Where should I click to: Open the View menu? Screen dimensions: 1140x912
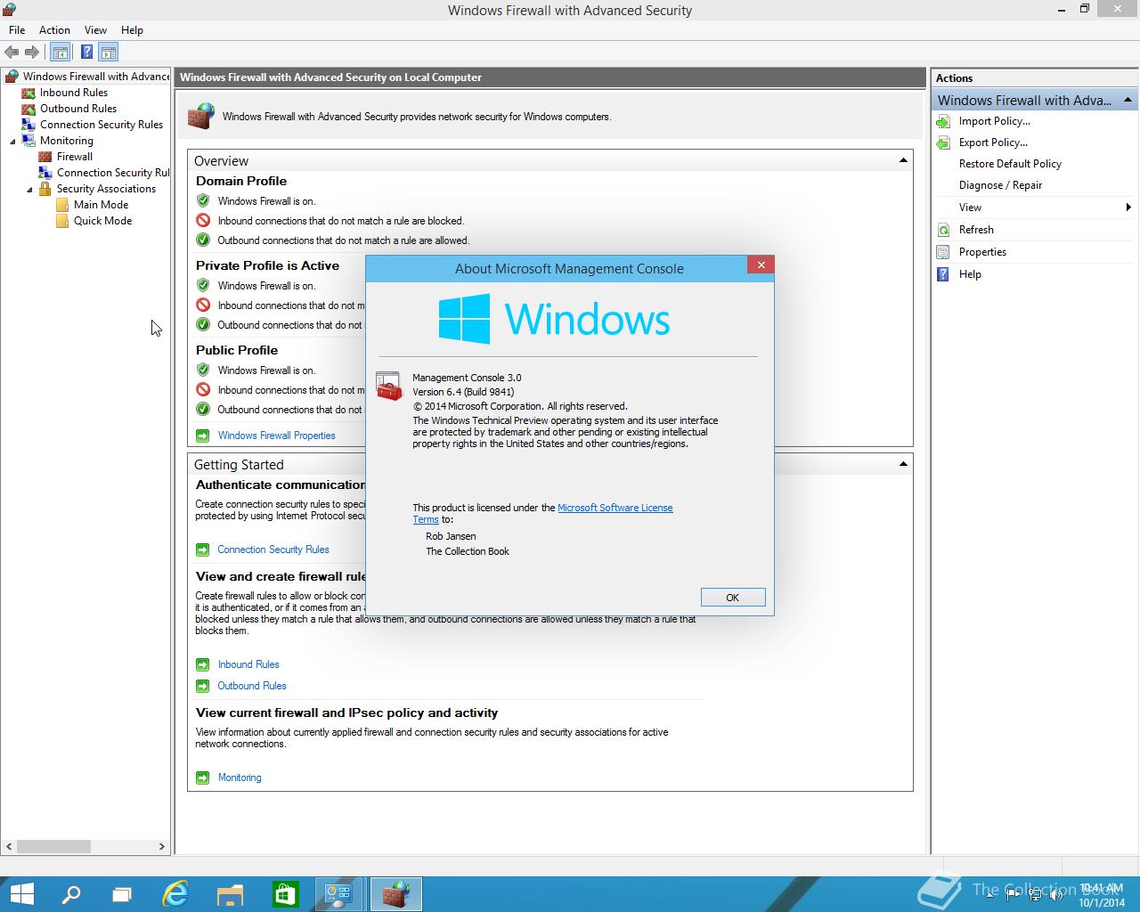click(x=95, y=30)
